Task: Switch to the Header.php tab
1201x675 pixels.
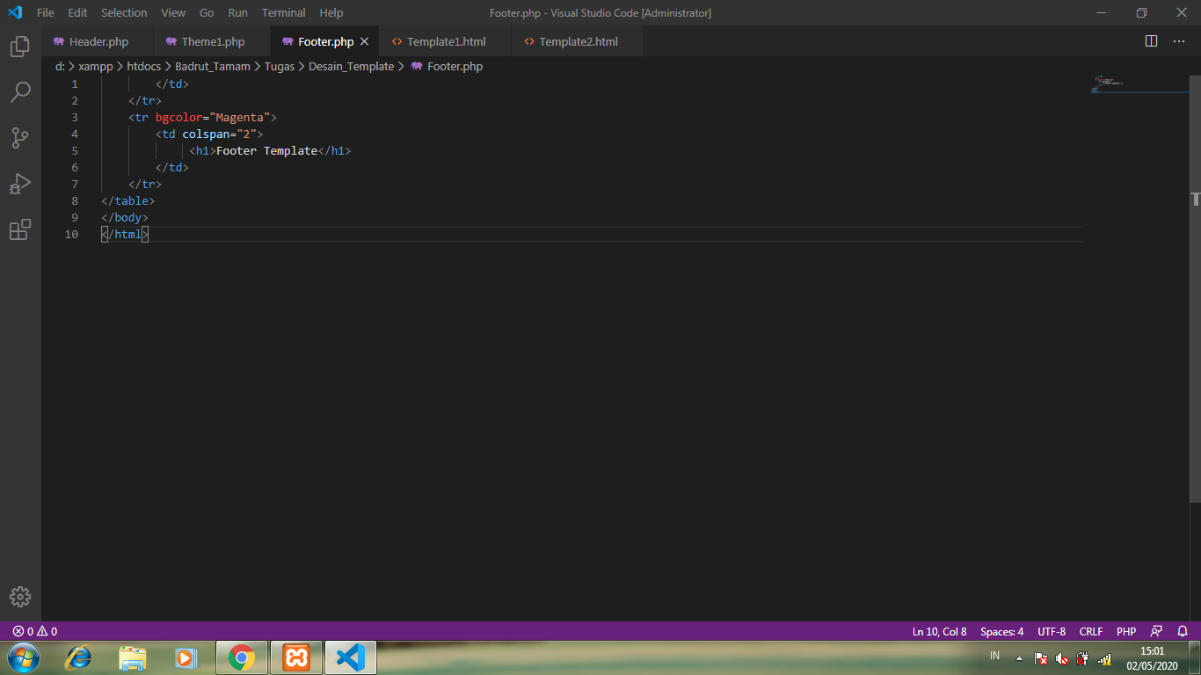Action: click(98, 41)
